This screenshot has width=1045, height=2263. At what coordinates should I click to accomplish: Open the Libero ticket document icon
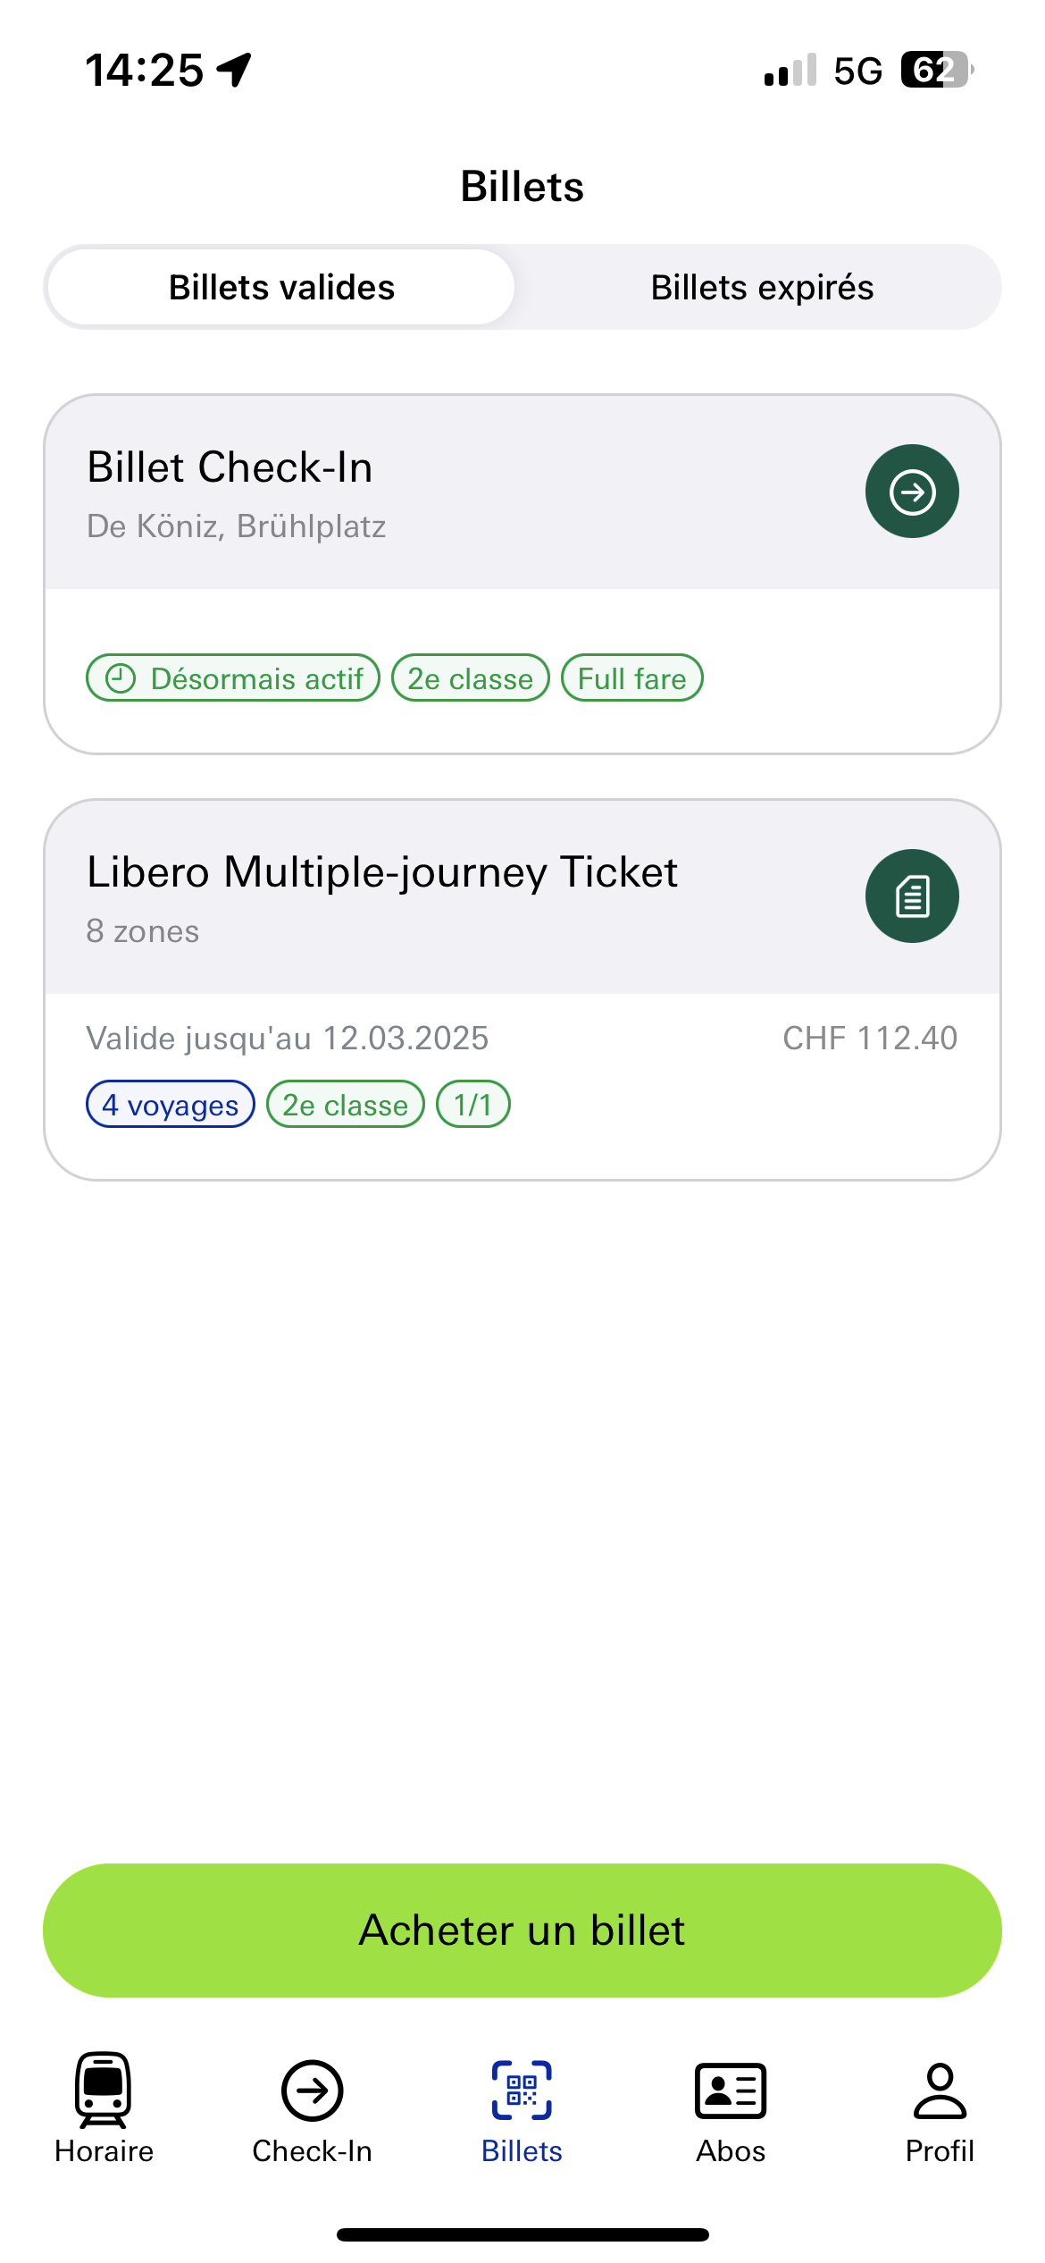(x=912, y=896)
